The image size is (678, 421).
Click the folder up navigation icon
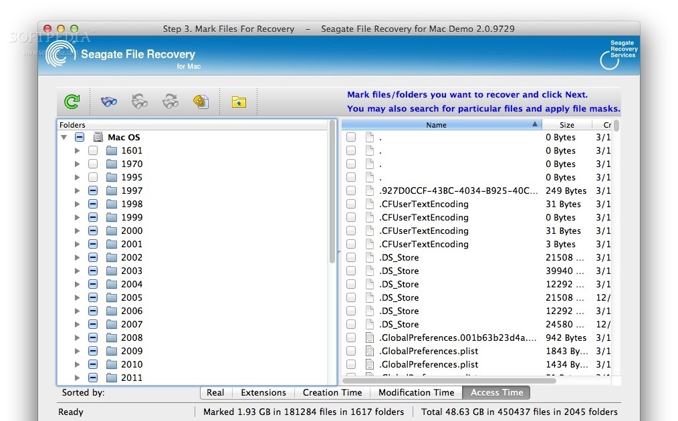pyautogui.click(x=239, y=102)
